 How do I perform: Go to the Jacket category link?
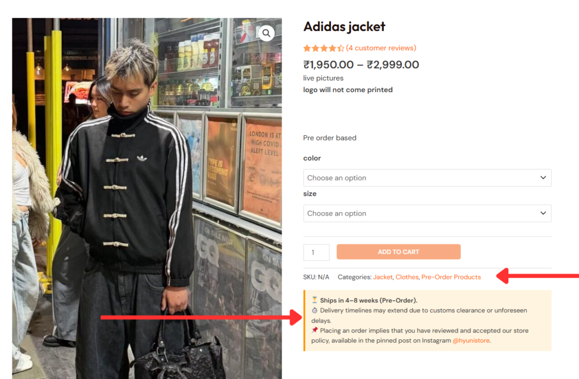click(383, 277)
